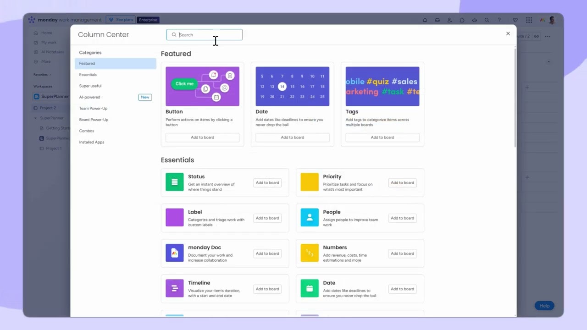The image size is (587, 330).
Task: Add the Priority column to board
Action: [x=402, y=183]
